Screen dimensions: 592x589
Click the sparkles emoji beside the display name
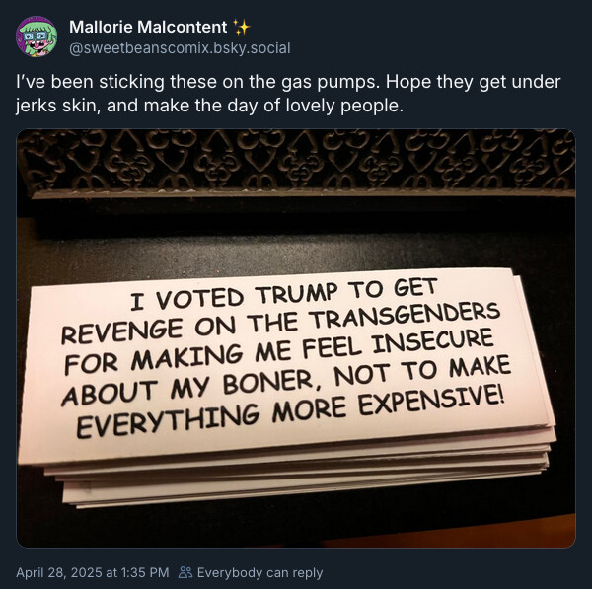pos(242,28)
